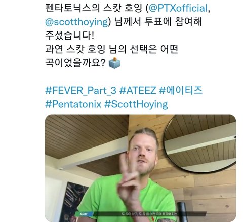The image size is (243, 222).
Task: Open the #ATEEZ hashtag
Action: pyautogui.click(x=138, y=91)
